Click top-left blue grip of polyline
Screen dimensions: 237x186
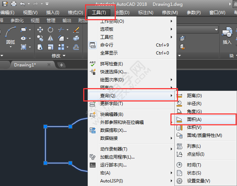45,126
